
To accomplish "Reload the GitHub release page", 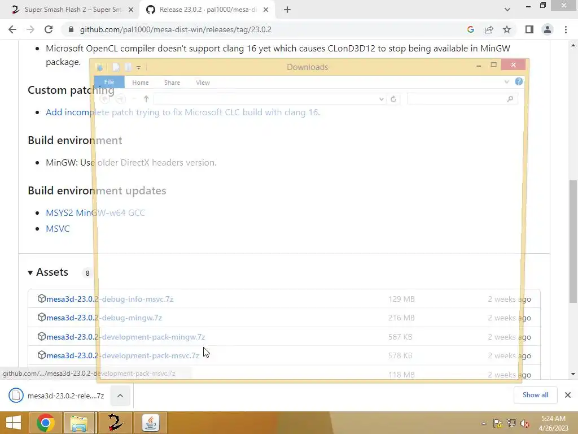I will pyautogui.click(x=49, y=29).
